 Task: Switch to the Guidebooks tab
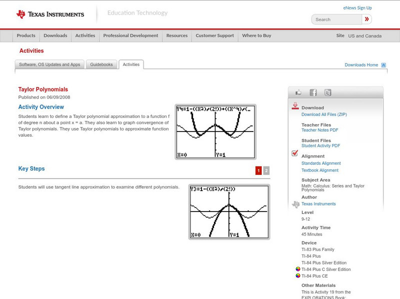coord(101,64)
